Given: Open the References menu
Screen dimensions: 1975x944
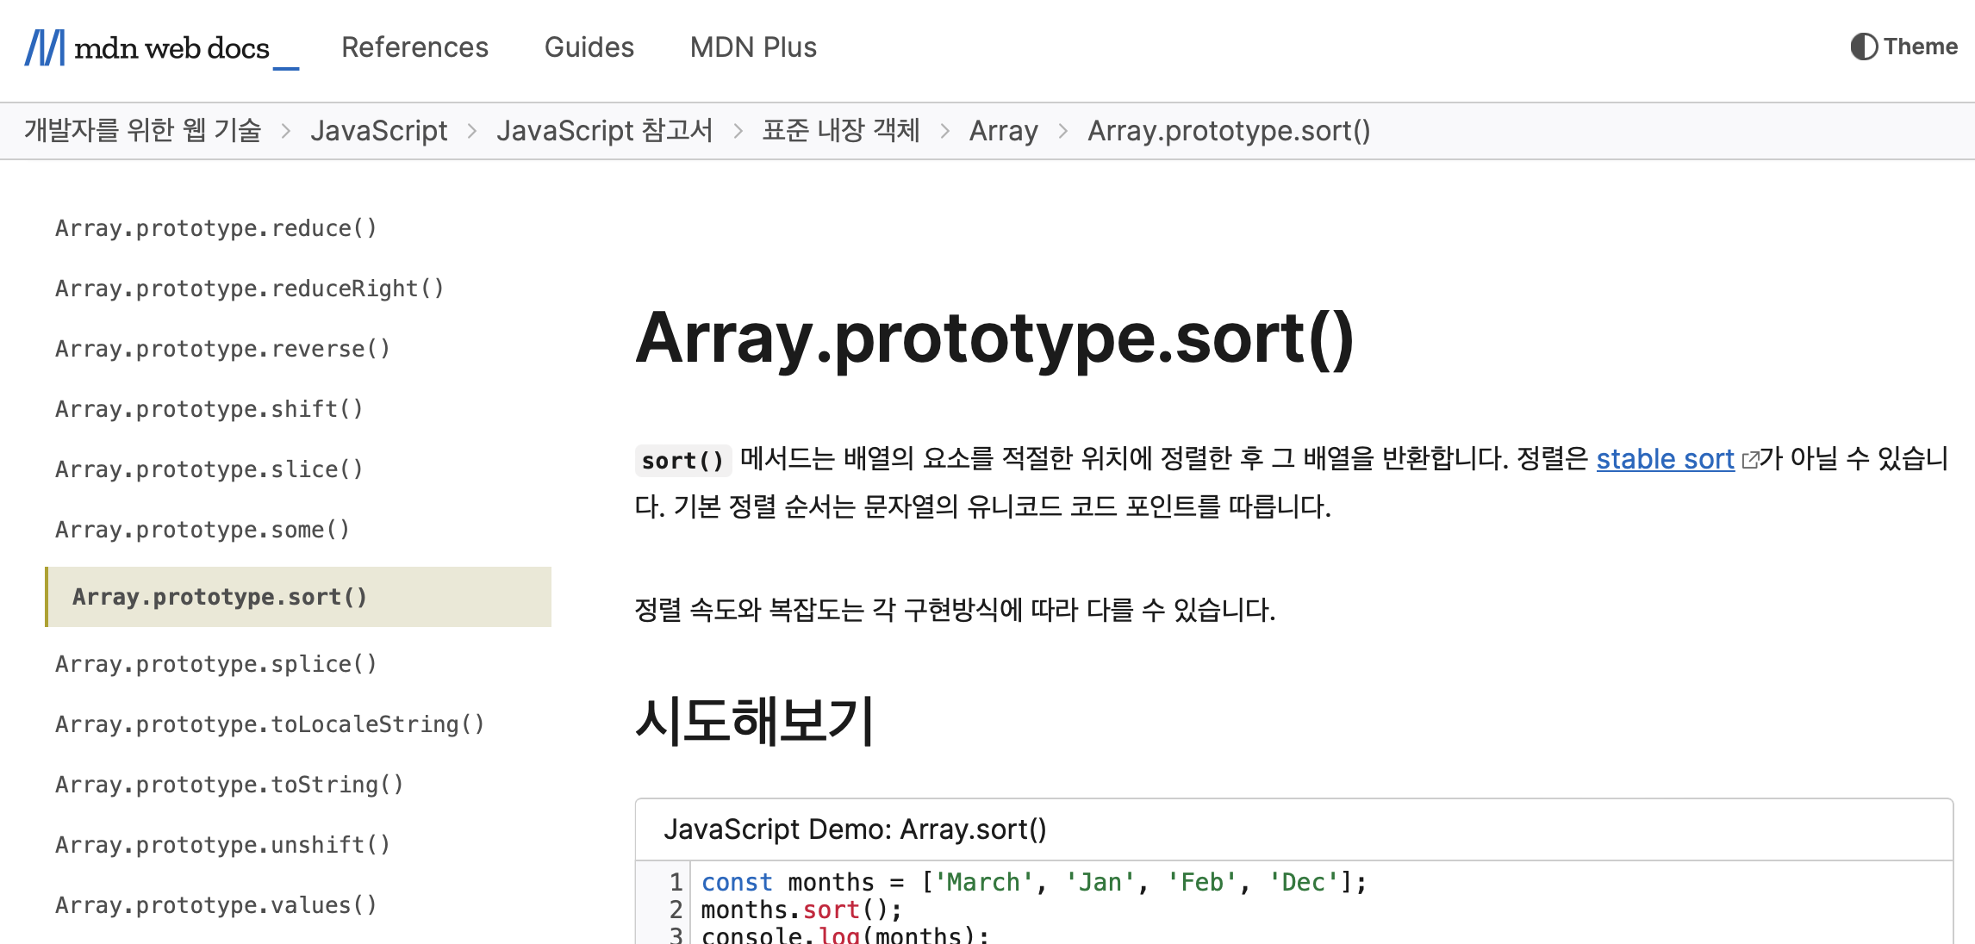Looking at the screenshot, I should pos(414,47).
